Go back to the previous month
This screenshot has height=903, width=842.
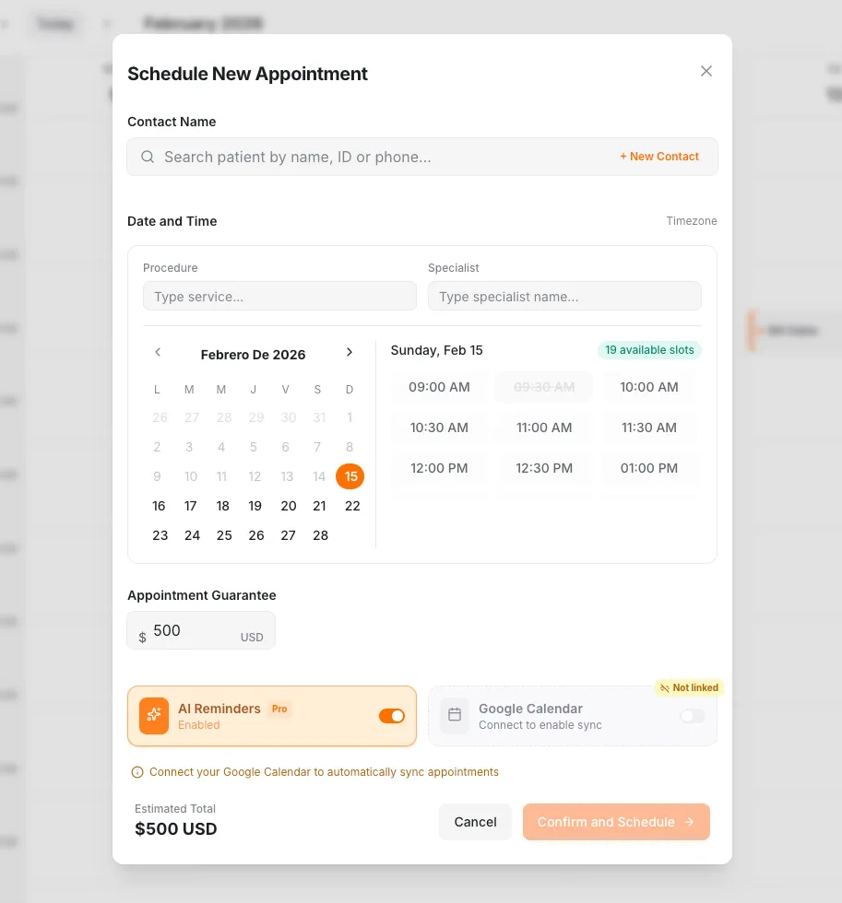[158, 352]
